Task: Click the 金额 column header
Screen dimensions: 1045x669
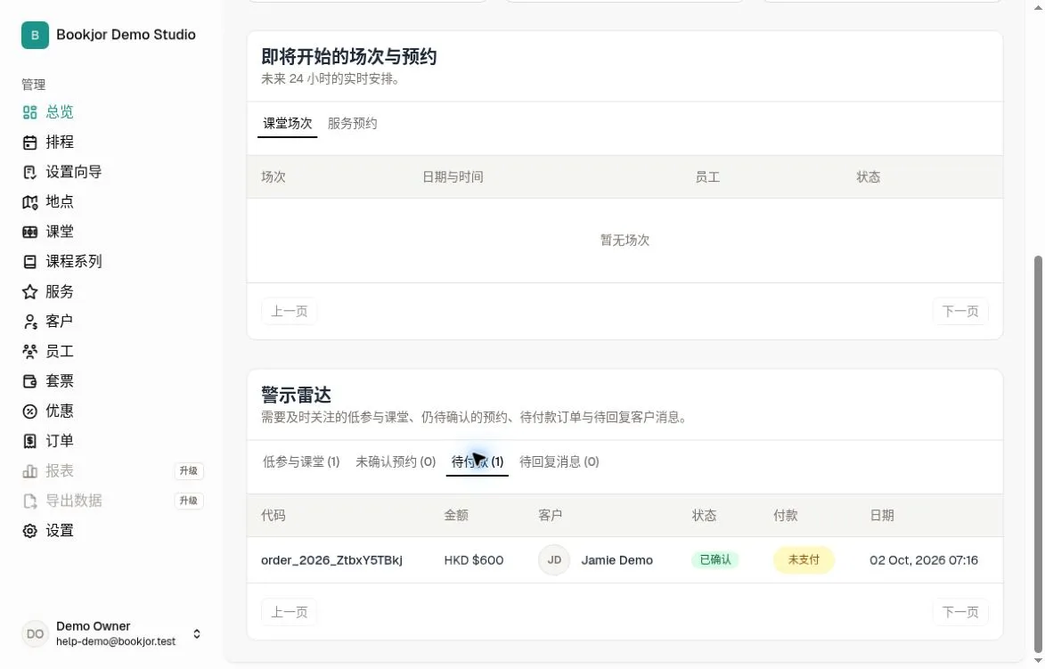Action: (456, 515)
